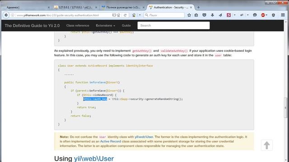Reload the page with refresh icon

point(125,15)
